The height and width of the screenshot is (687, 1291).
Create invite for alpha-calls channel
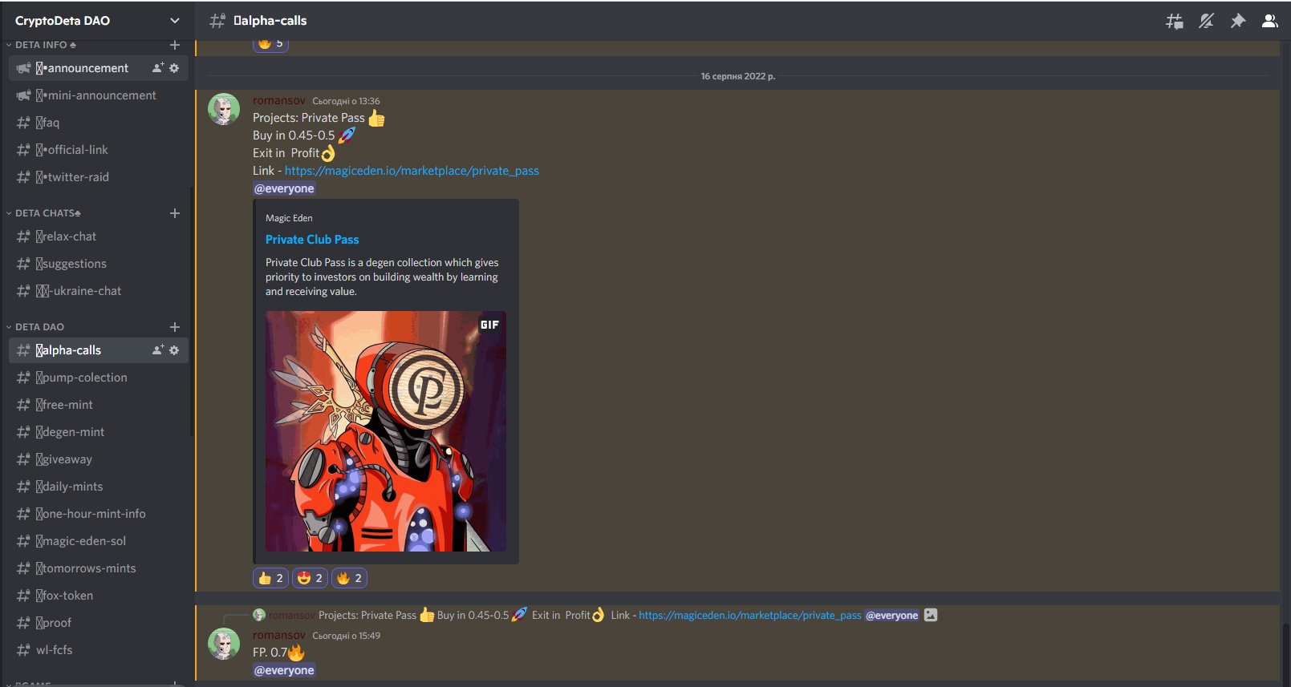tap(158, 350)
